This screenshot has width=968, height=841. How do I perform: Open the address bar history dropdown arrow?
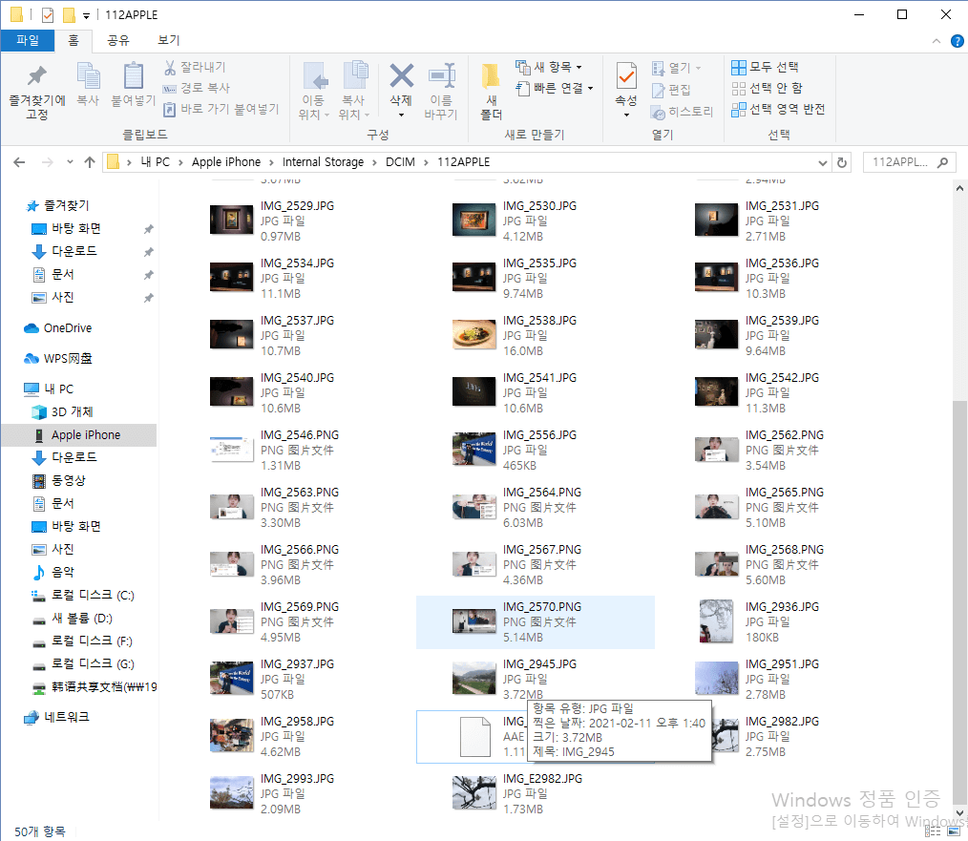[823, 161]
